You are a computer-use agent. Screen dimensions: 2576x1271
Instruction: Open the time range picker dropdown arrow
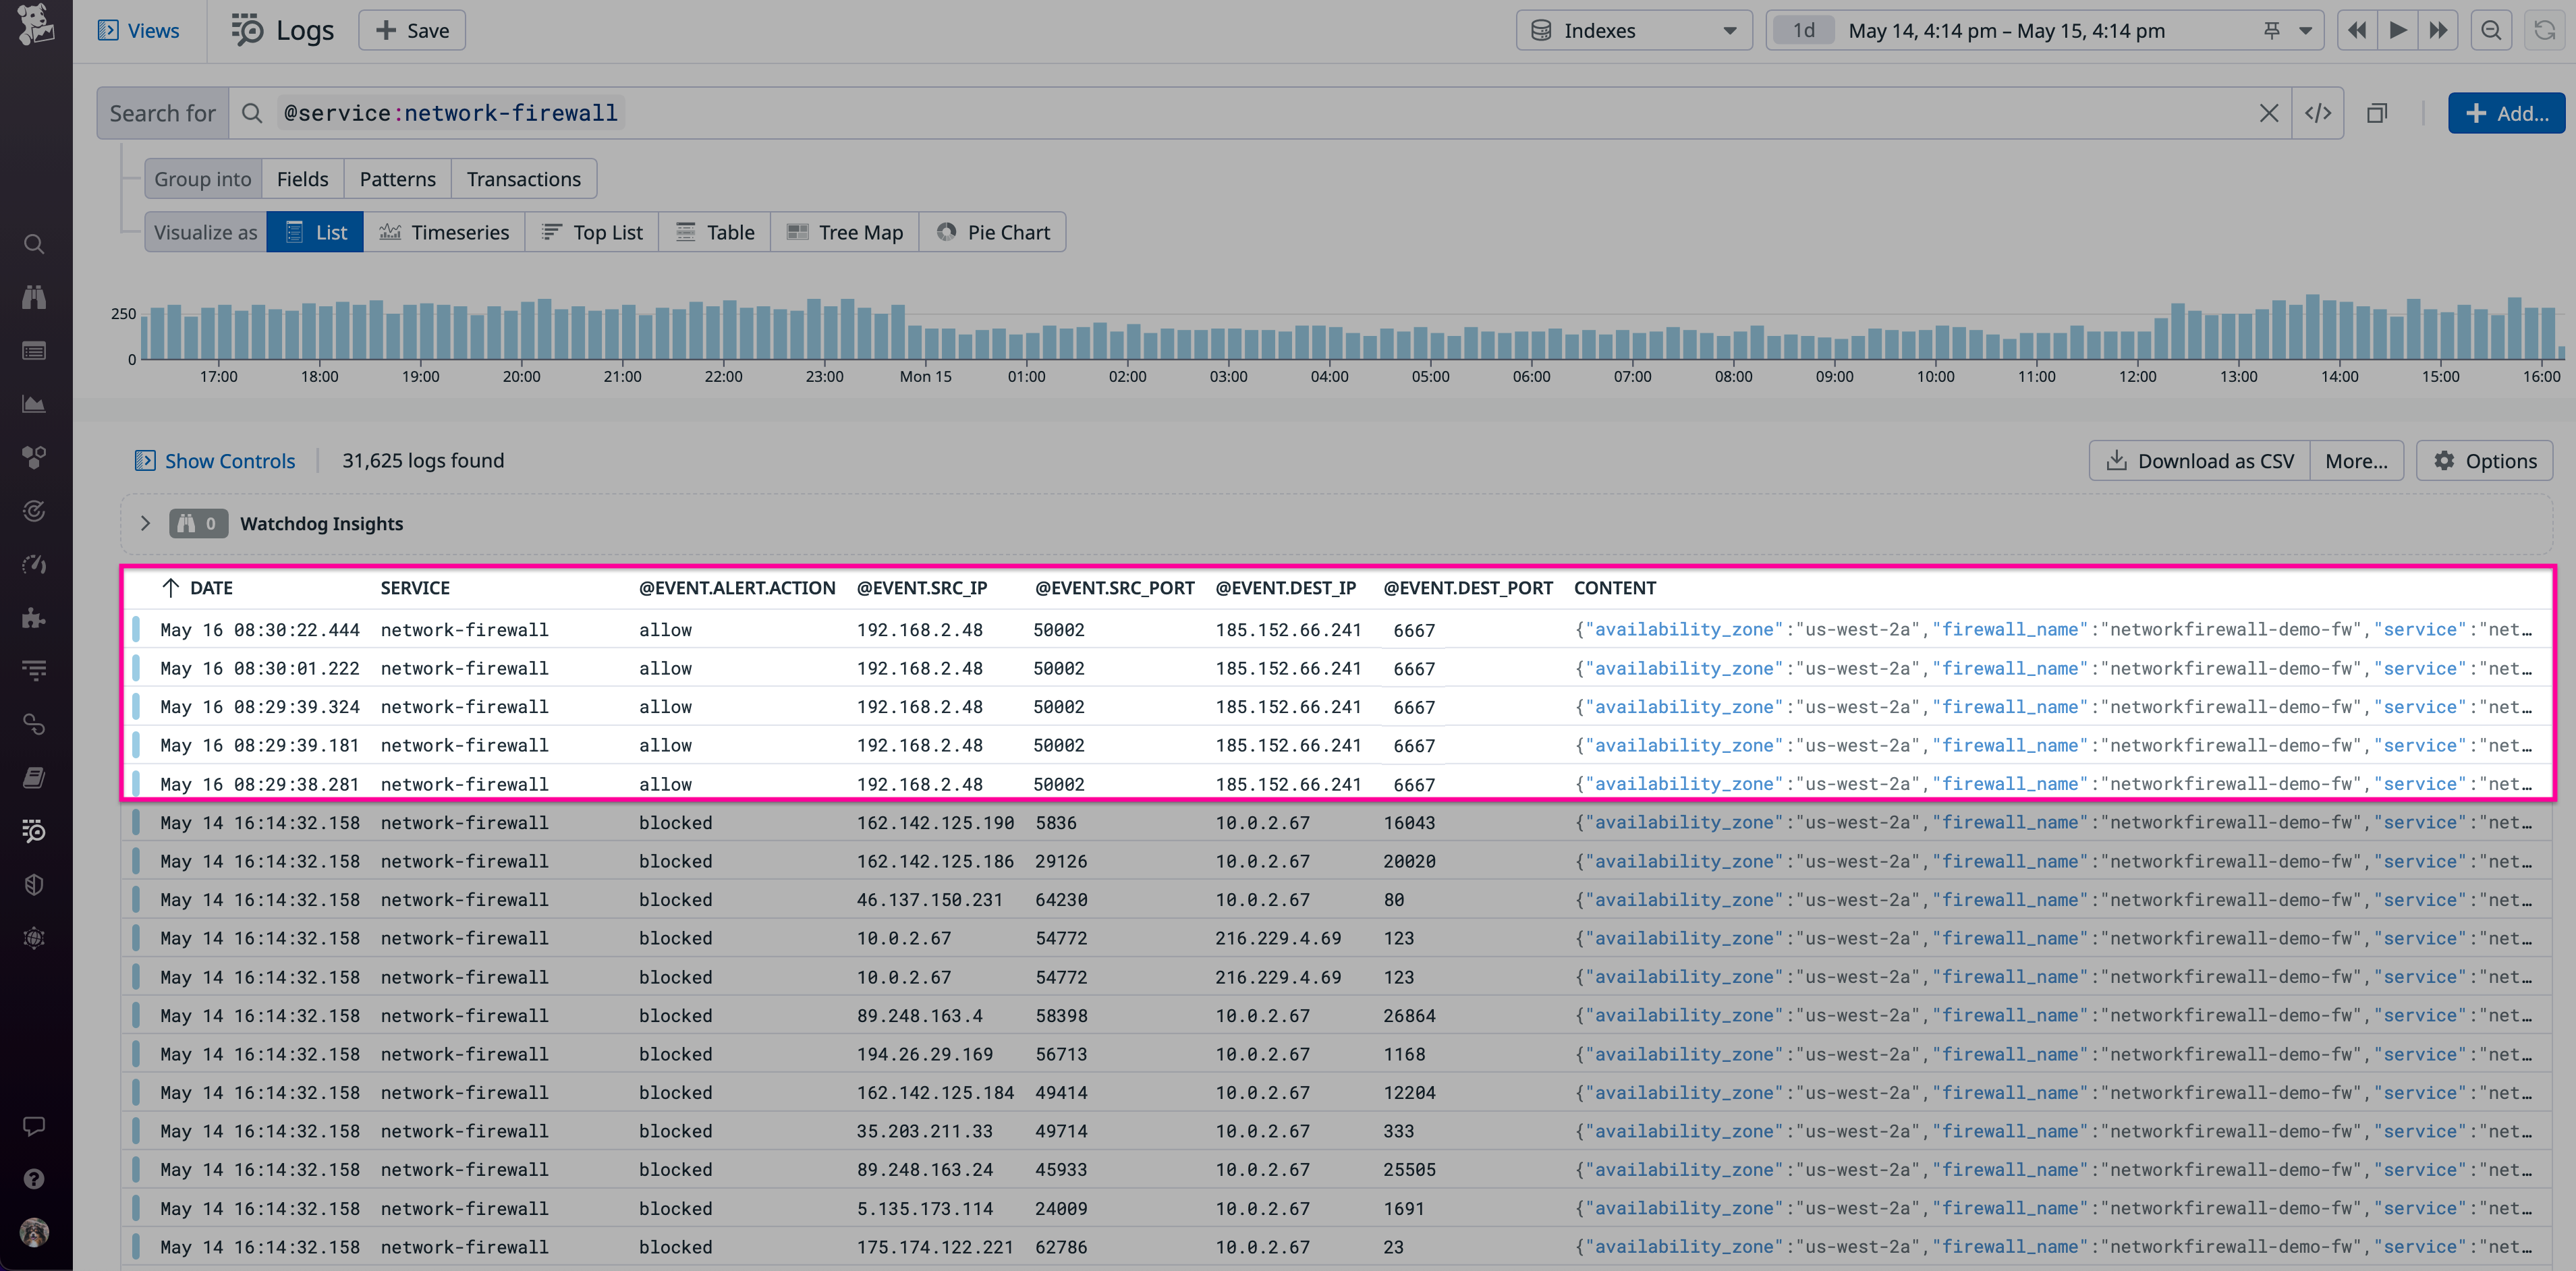pos(2305,30)
